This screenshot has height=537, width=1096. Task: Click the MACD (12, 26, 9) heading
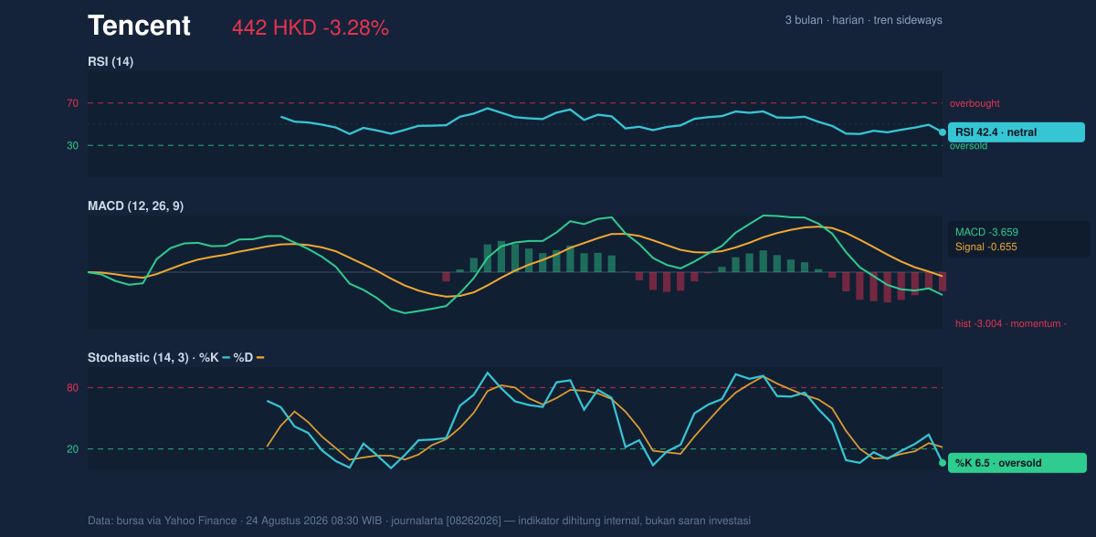pyautogui.click(x=135, y=206)
